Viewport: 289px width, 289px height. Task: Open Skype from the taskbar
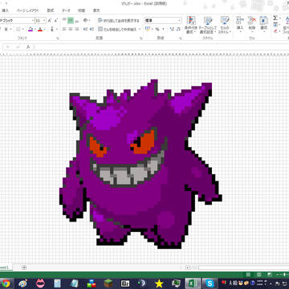coord(210,283)
